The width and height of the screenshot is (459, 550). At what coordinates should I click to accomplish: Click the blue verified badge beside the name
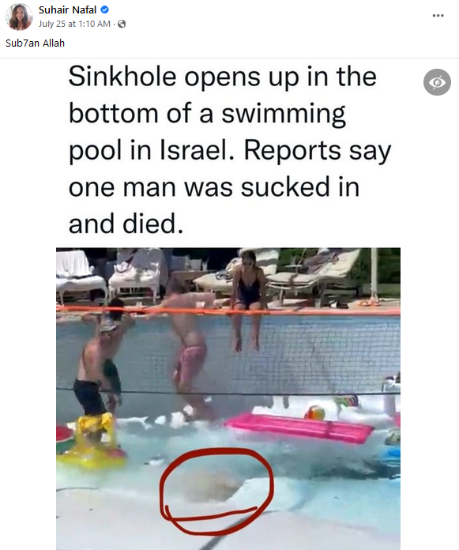click(x=104, y=9)
